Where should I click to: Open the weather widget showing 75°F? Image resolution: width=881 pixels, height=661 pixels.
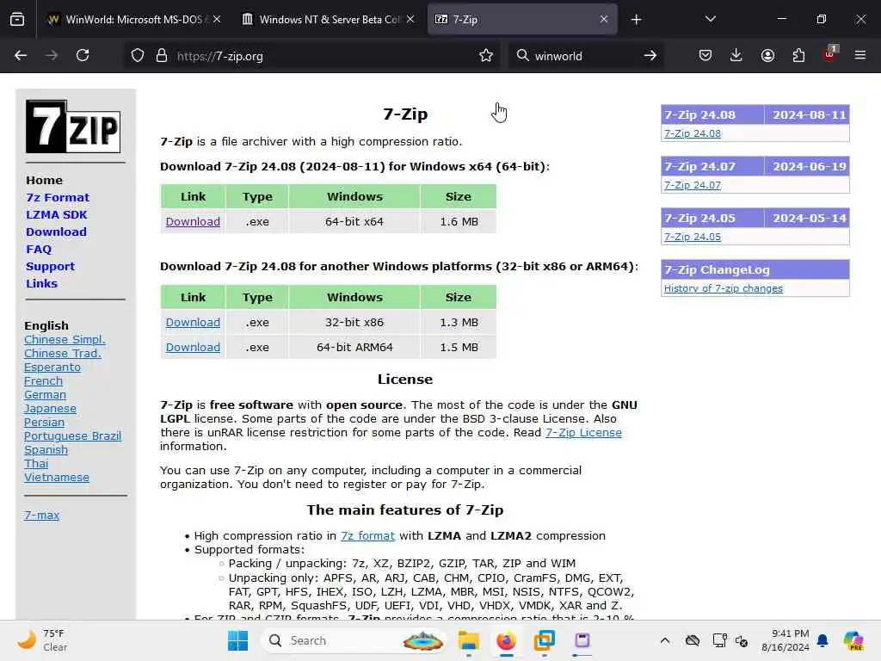coord(42,640)
